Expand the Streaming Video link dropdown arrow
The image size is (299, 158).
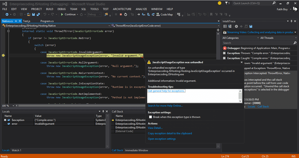(295, 32)
